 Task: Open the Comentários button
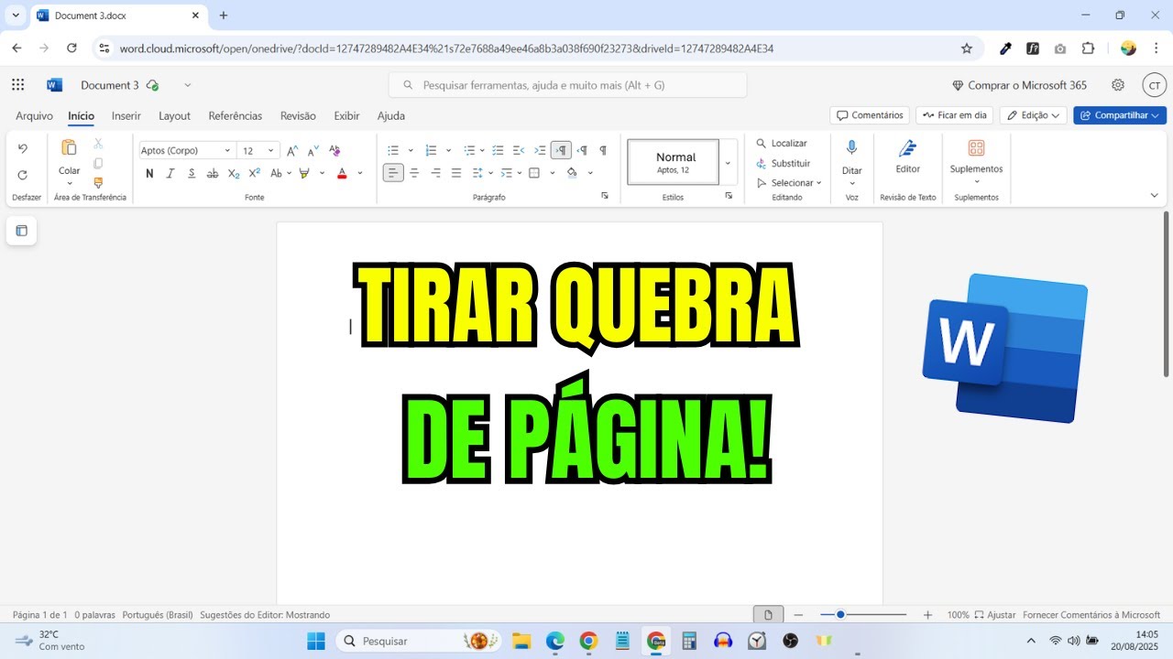point(870,115)
